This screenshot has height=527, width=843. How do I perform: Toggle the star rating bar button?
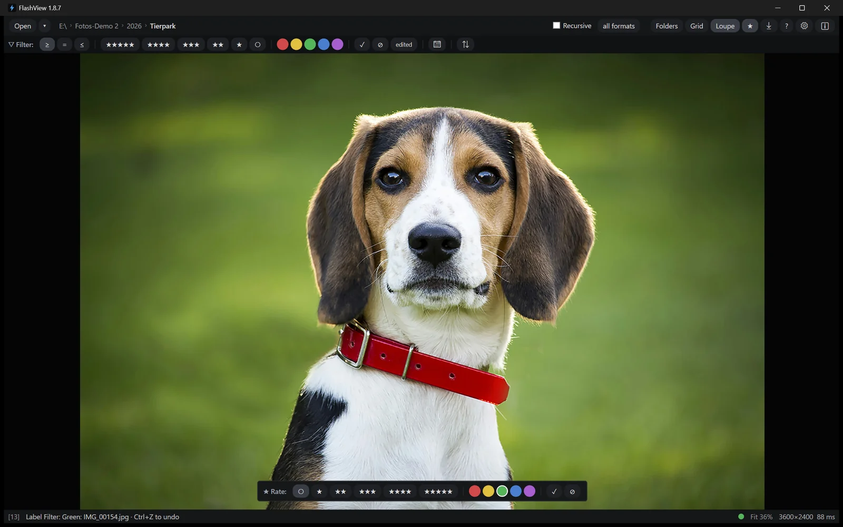pyautogui.click(x=750, y=26)
